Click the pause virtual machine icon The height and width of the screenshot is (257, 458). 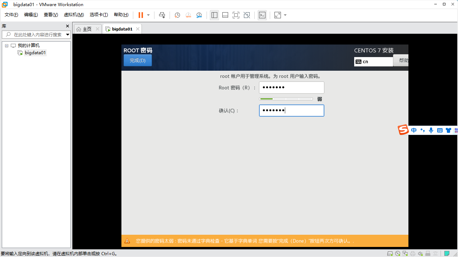pyautogui.click(x=141, y=15)
